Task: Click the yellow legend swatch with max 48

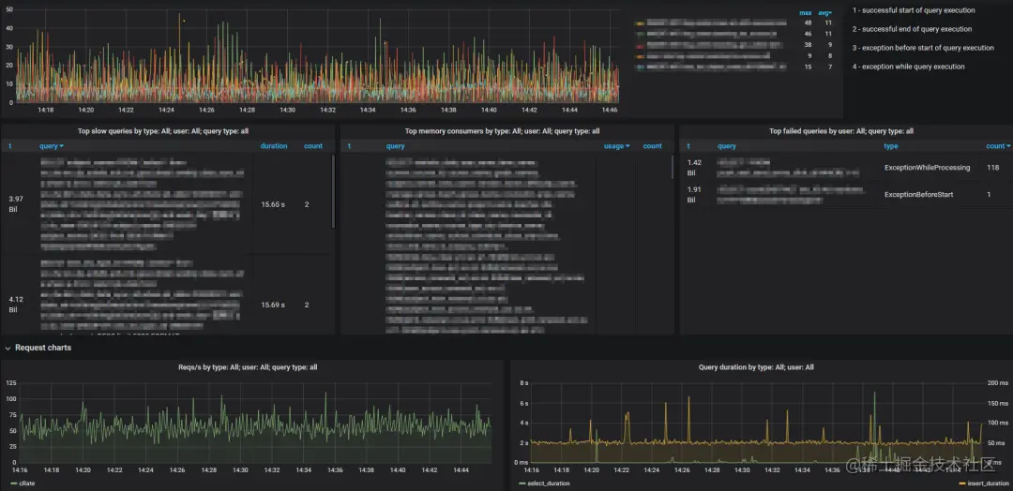Action: pyautogui.click(x=641, y=23)
